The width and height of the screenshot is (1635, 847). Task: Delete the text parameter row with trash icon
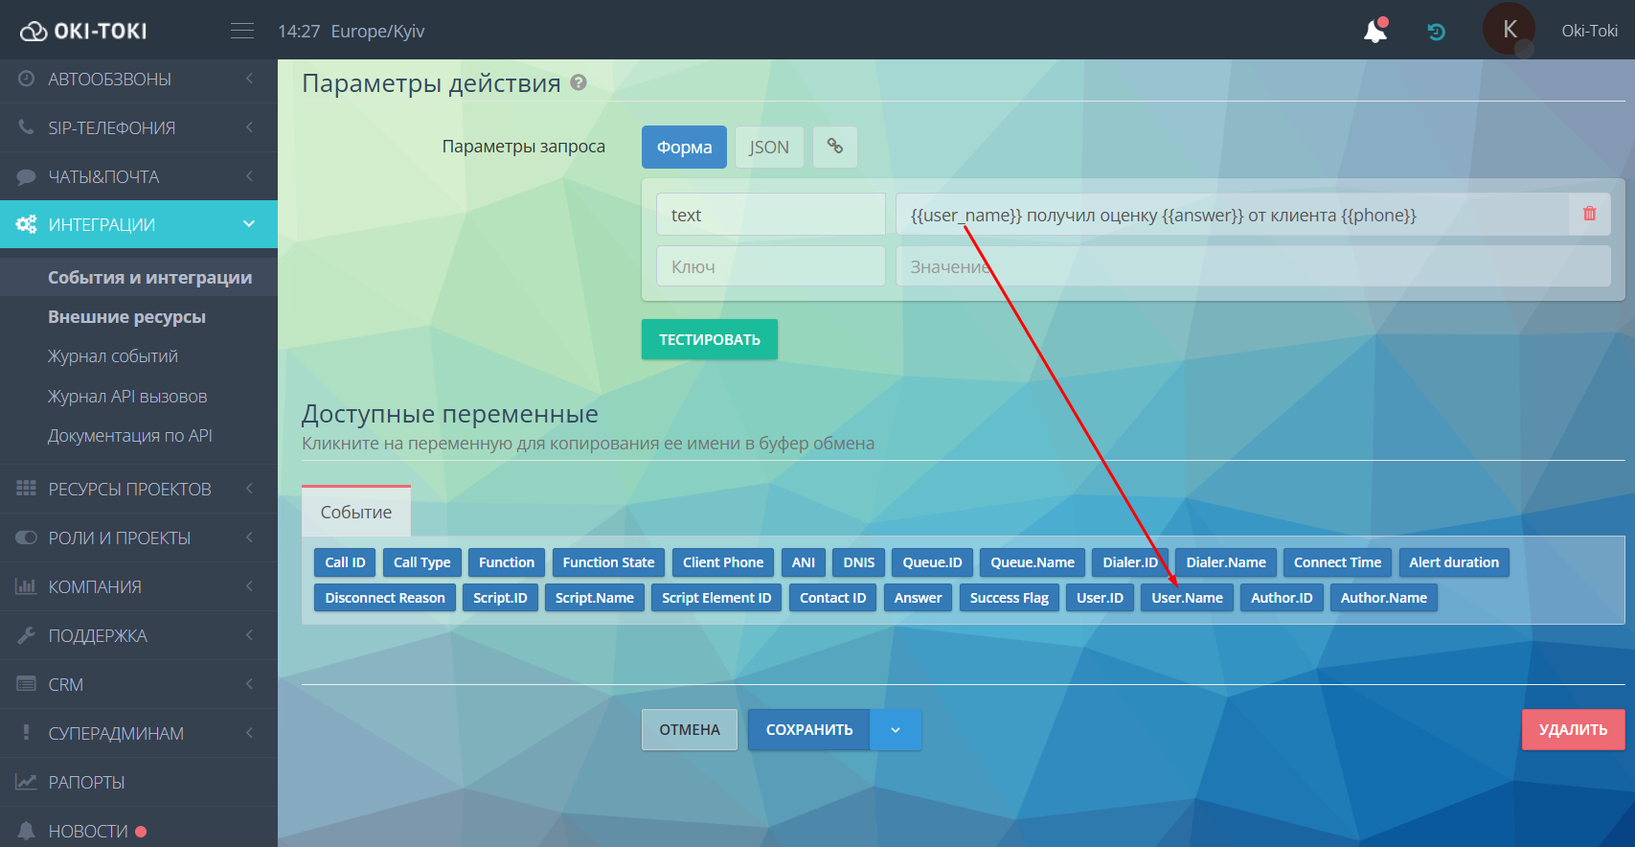pyautogui.click(x=1590, y=214)
